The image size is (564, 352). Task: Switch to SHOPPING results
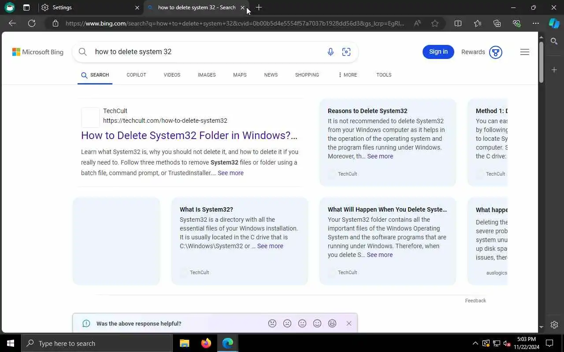[307, 75]
